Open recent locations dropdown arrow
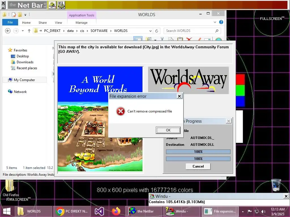 click(23, 31)
